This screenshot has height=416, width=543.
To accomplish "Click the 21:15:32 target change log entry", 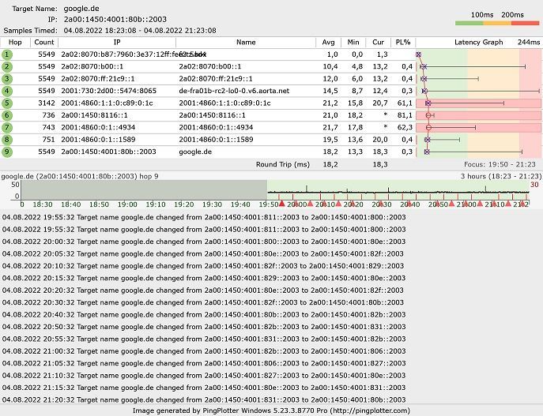I will (x=204, y=388).
